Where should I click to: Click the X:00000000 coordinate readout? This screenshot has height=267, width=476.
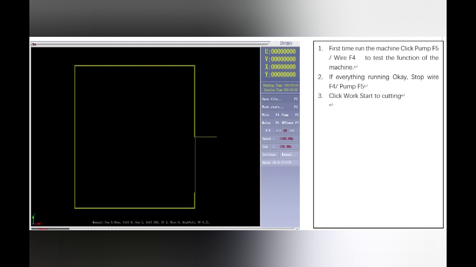pyautogui.click(x=280, y=67)
